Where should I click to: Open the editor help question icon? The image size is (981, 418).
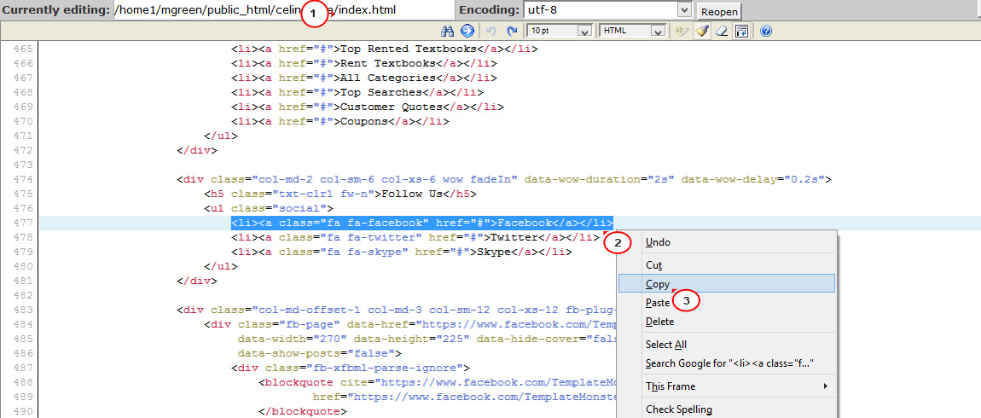[x=766, y=31]
